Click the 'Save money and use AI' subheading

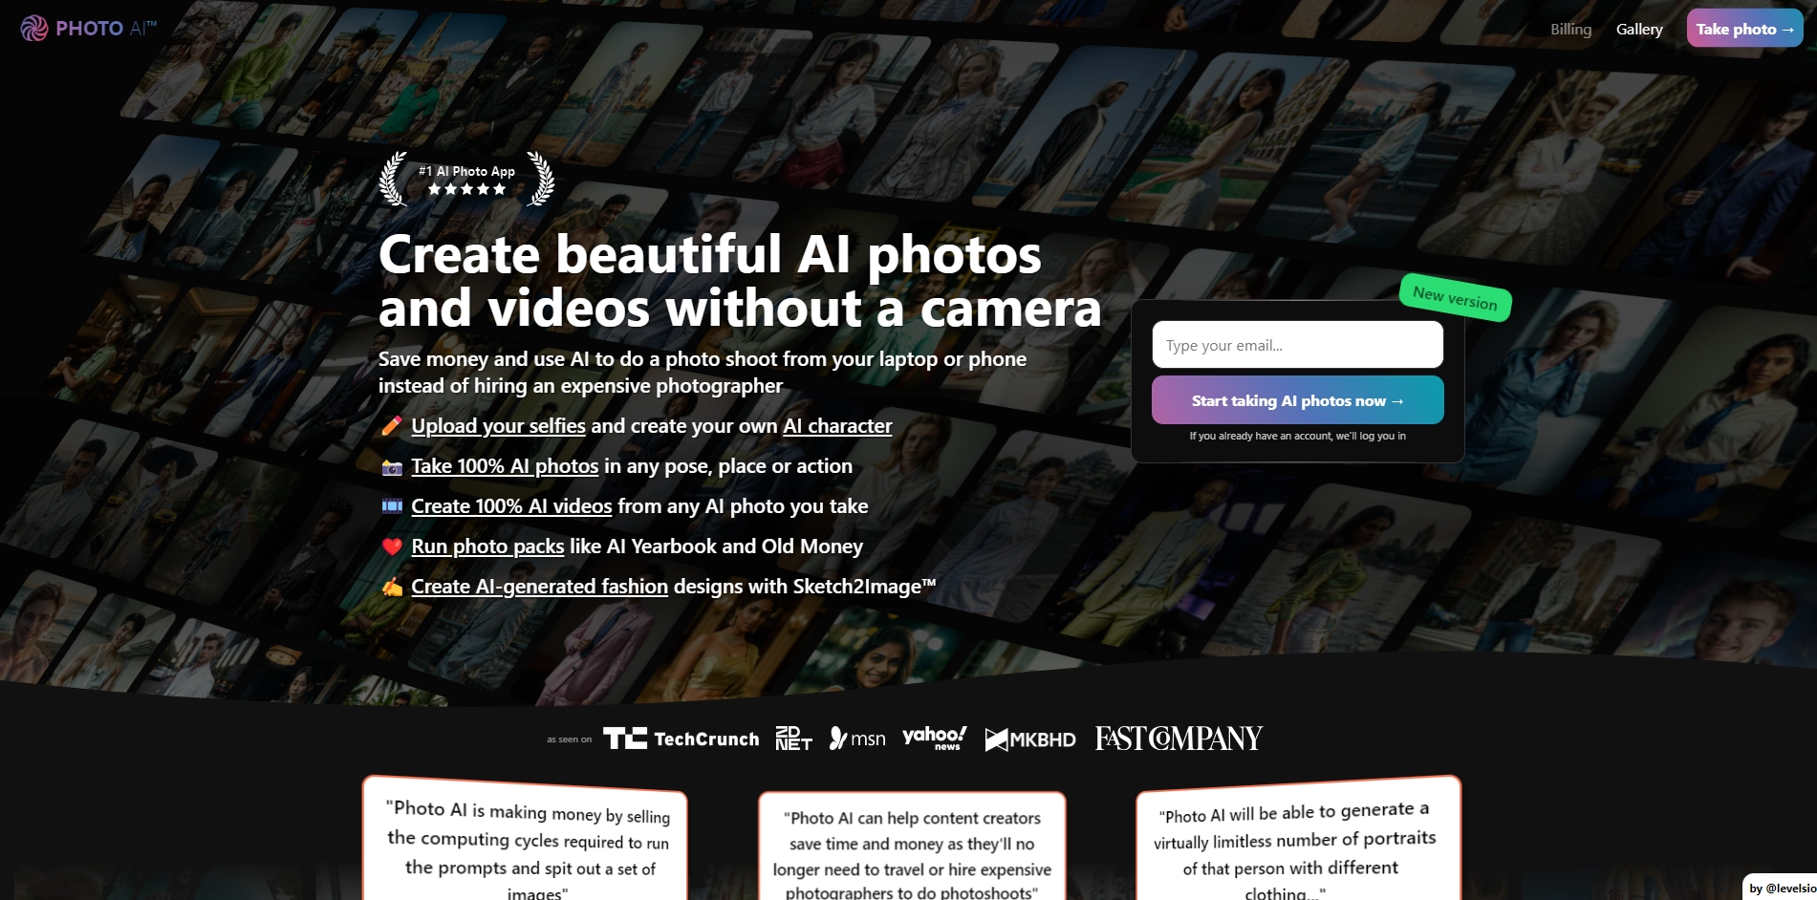703,373
